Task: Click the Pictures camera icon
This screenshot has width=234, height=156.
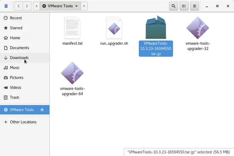Action: point(6,78)
